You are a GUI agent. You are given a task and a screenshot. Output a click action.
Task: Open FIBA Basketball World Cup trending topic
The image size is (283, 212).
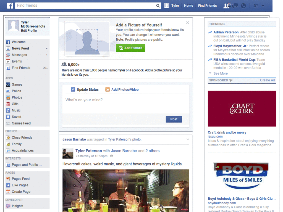234,60
